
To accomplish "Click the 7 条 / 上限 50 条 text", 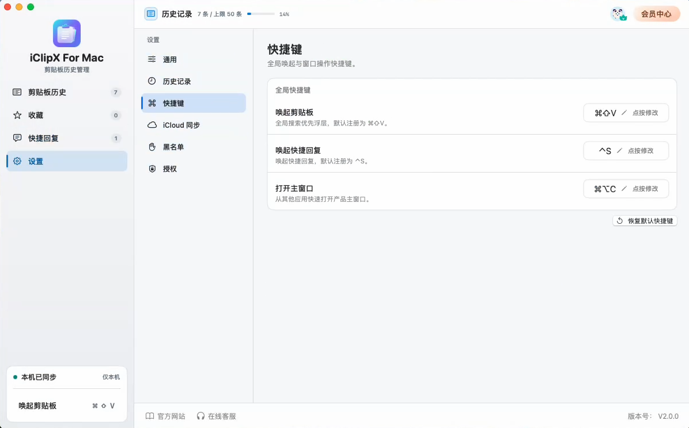I will tap(219, 14).
